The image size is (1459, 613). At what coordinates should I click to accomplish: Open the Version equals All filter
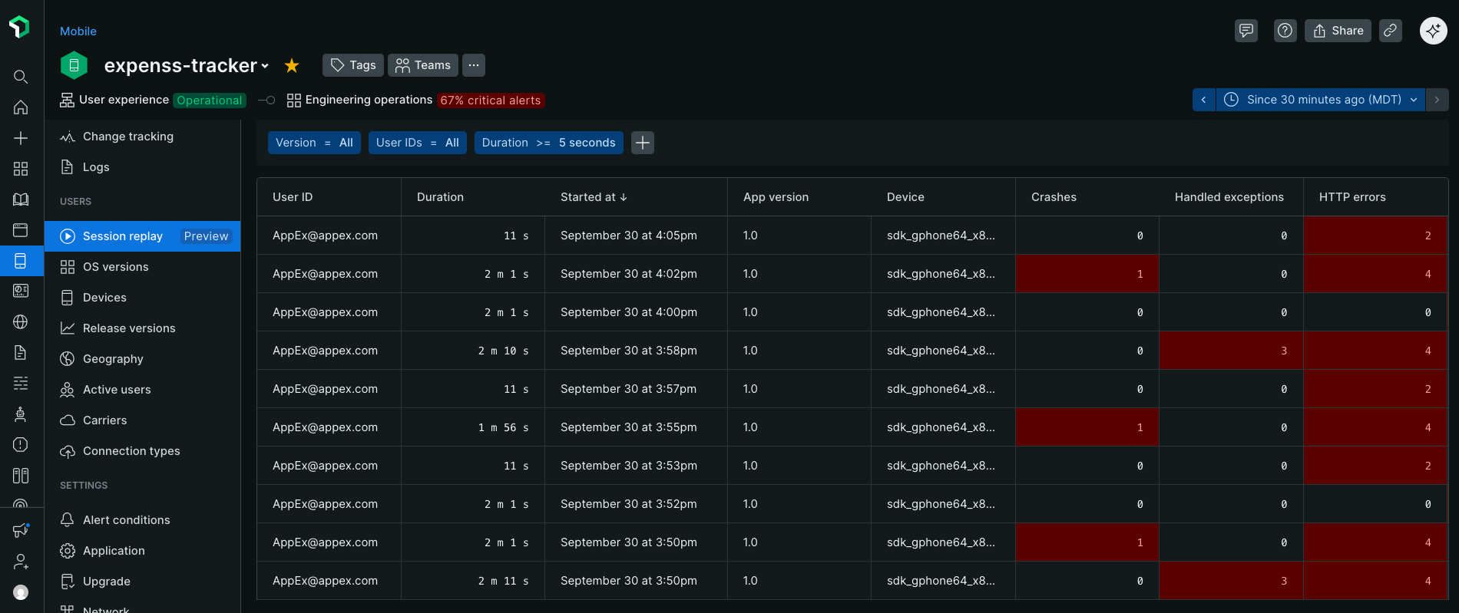tap(314, 143)
